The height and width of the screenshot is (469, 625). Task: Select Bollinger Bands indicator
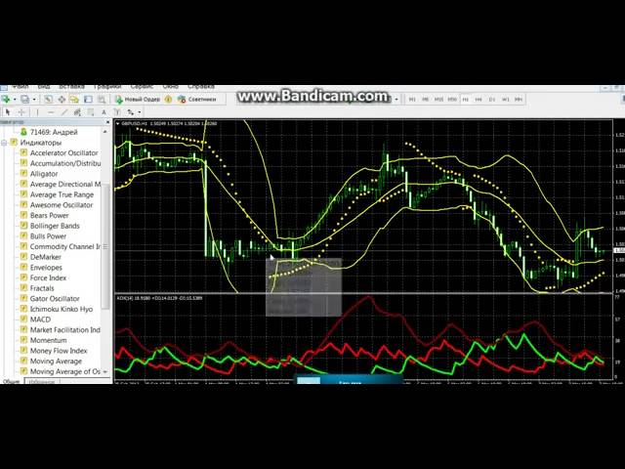point(55,226)
